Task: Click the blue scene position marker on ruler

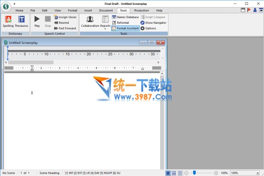Action: [x=7, y=53]
